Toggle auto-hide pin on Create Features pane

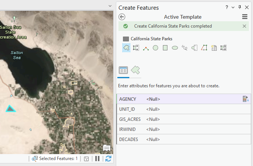tap(240, 7)
